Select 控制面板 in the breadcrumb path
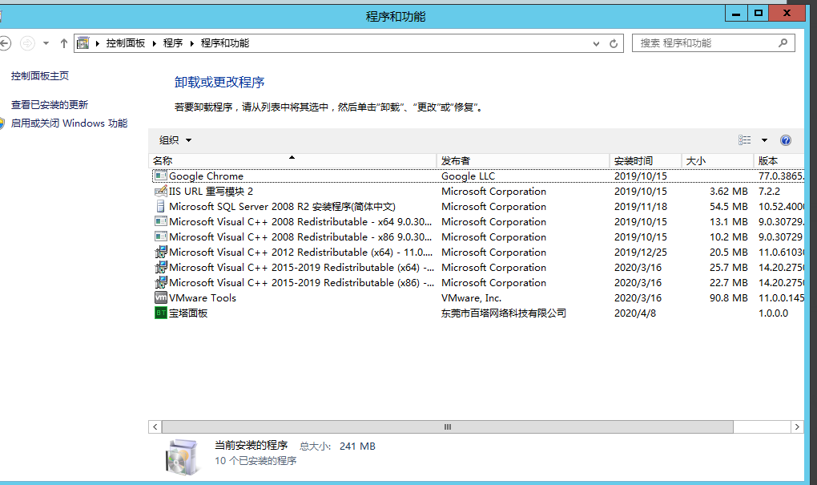 click(126, 43)
